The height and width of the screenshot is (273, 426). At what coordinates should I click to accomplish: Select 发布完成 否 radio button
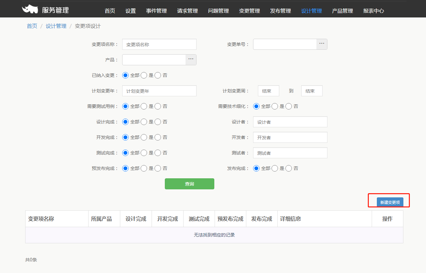[x=289, y=168]
